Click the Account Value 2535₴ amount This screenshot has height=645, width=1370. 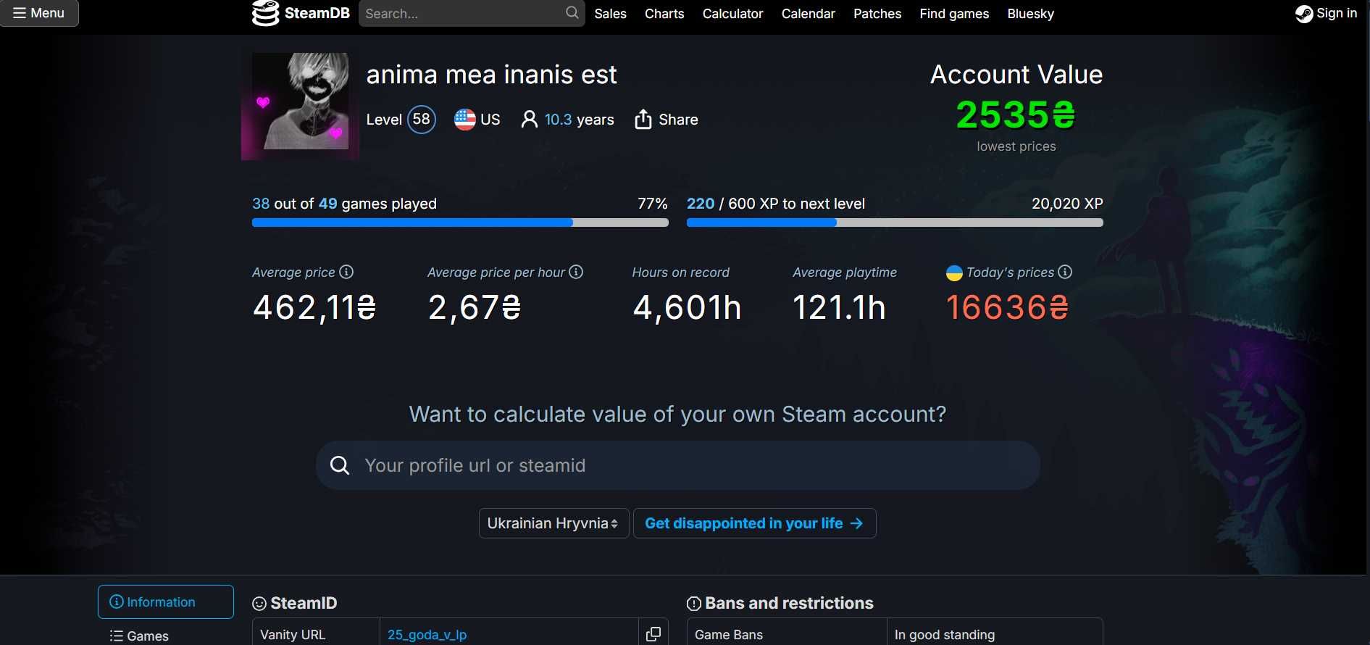point(1016,115)
